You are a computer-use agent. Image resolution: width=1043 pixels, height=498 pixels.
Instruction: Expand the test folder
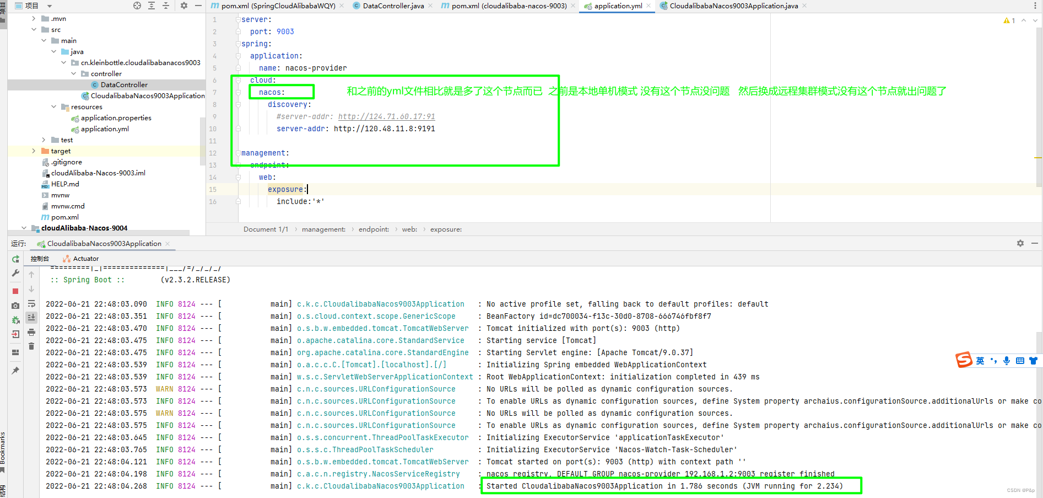coord(44,140)
